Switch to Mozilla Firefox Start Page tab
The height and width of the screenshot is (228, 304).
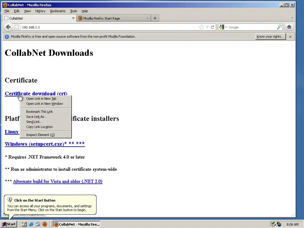113,18
